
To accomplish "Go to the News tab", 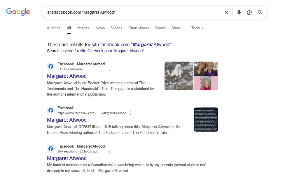I will coord(100,28).
